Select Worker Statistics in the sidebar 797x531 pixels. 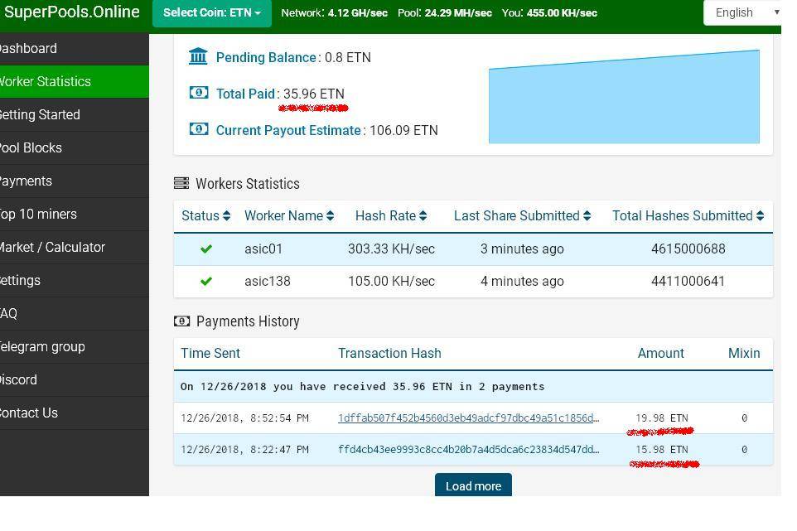(75, 81)
